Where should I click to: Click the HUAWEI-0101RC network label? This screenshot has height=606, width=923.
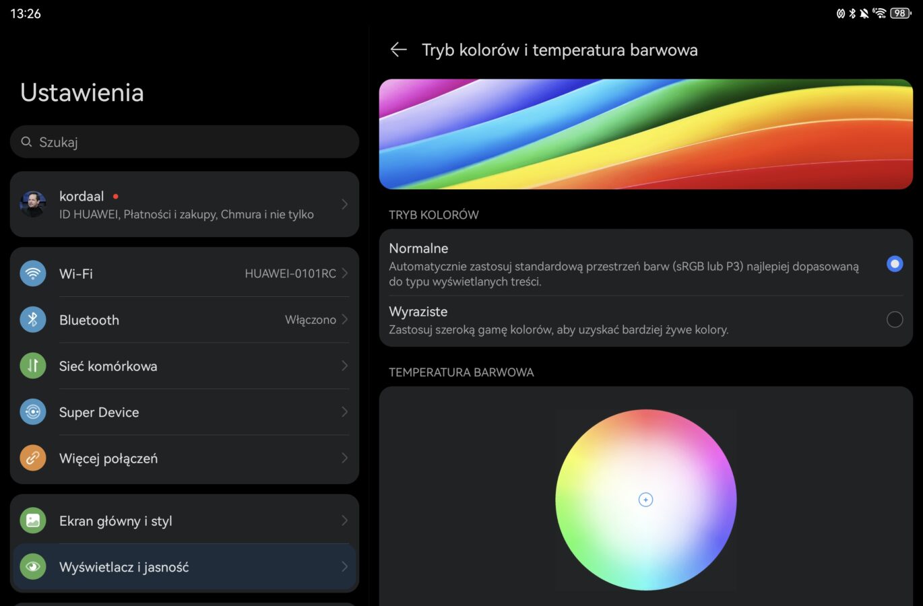point(290,273)
